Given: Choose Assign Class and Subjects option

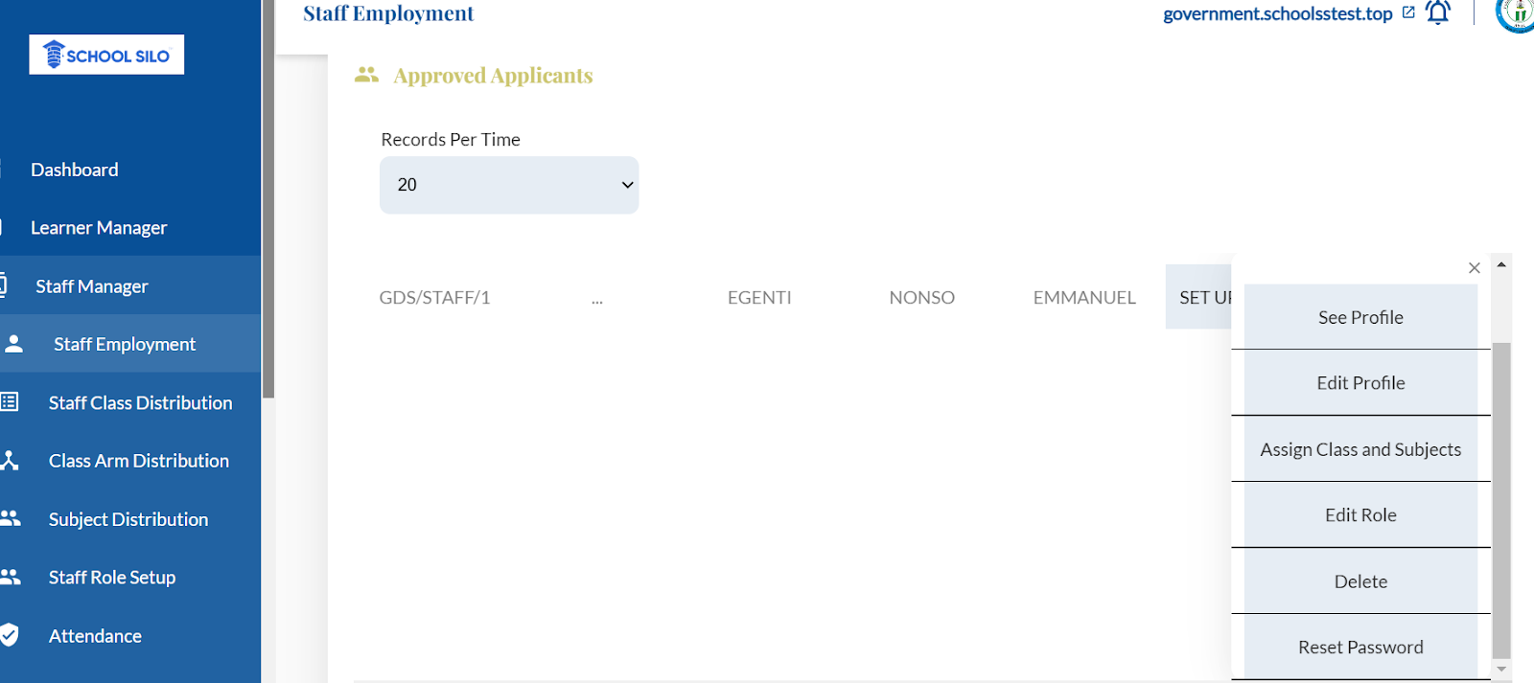Looking at the screenshot, I should (1360, 449).
